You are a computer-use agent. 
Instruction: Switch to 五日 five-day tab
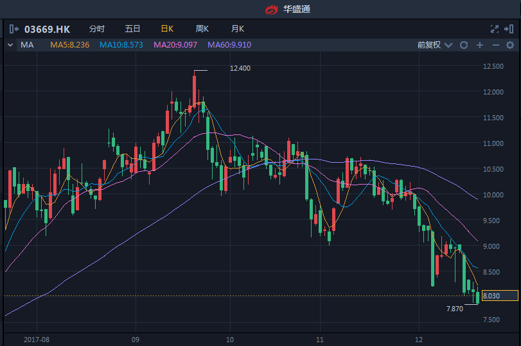click(x=132, y=29)
